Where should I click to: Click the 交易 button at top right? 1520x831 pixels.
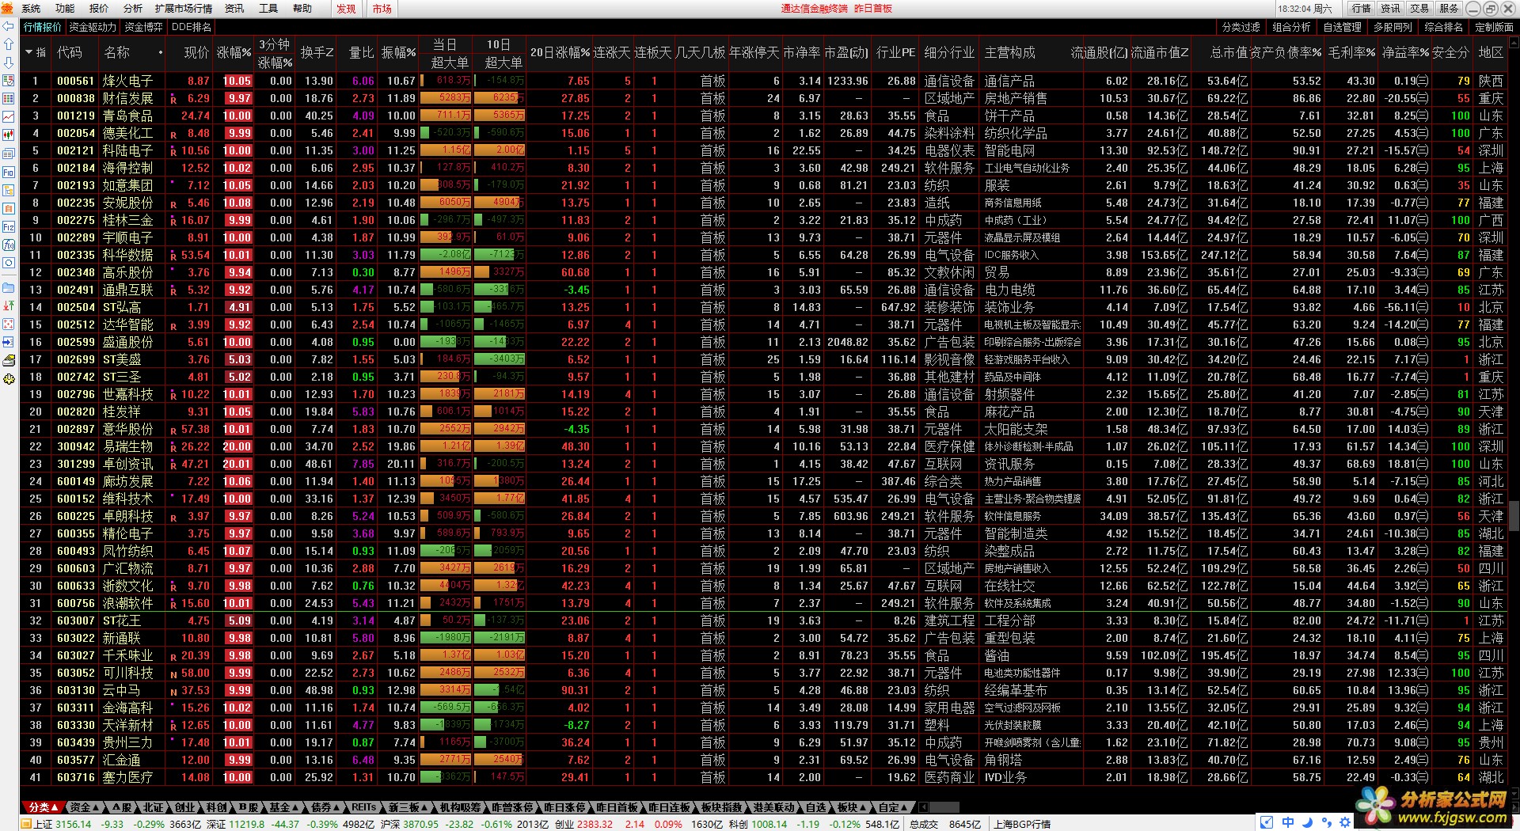[1419, 9]
